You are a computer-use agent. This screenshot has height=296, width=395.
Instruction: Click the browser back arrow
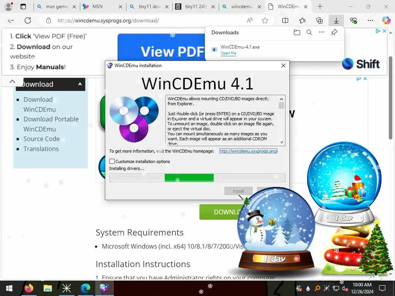point(11,21)
